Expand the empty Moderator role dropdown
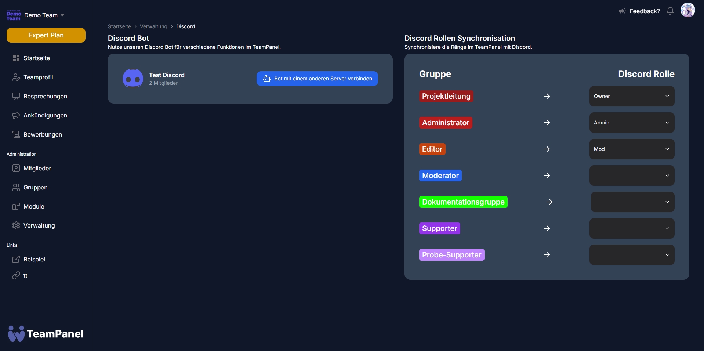Image resolution: width=704 pixels, height=351 pixels. (x=631, y=175)
